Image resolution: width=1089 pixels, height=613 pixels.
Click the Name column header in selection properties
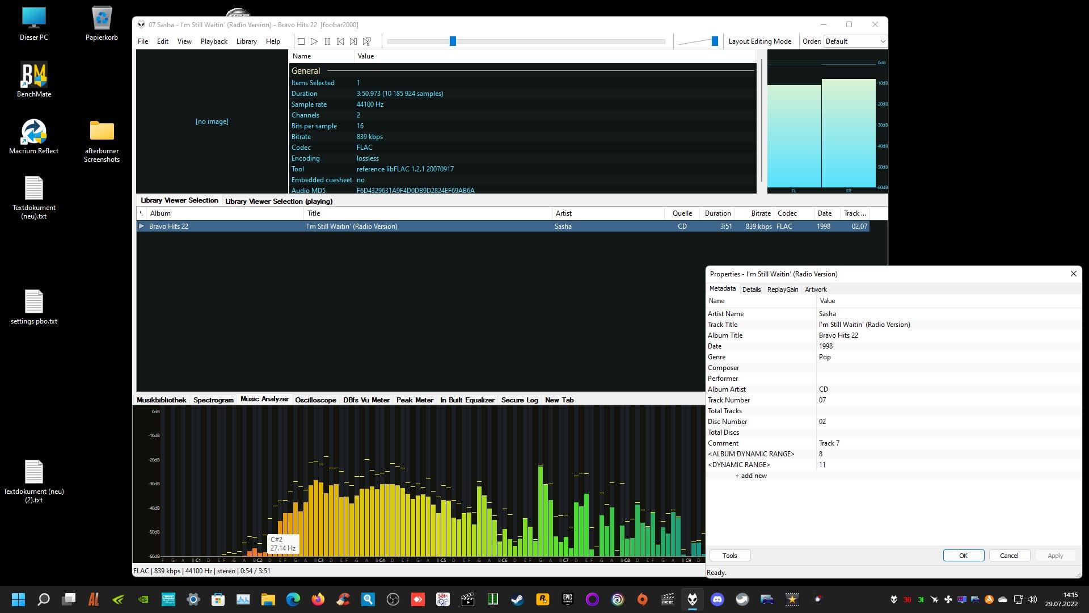tap(322, 56)
